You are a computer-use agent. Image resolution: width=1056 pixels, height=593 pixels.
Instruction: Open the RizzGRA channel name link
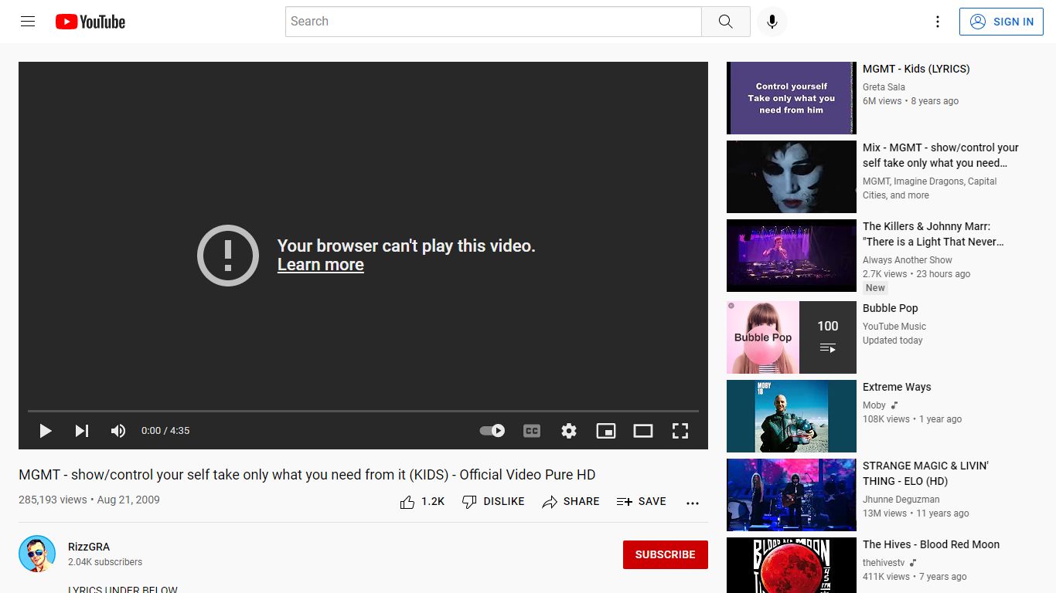(89, 547)
